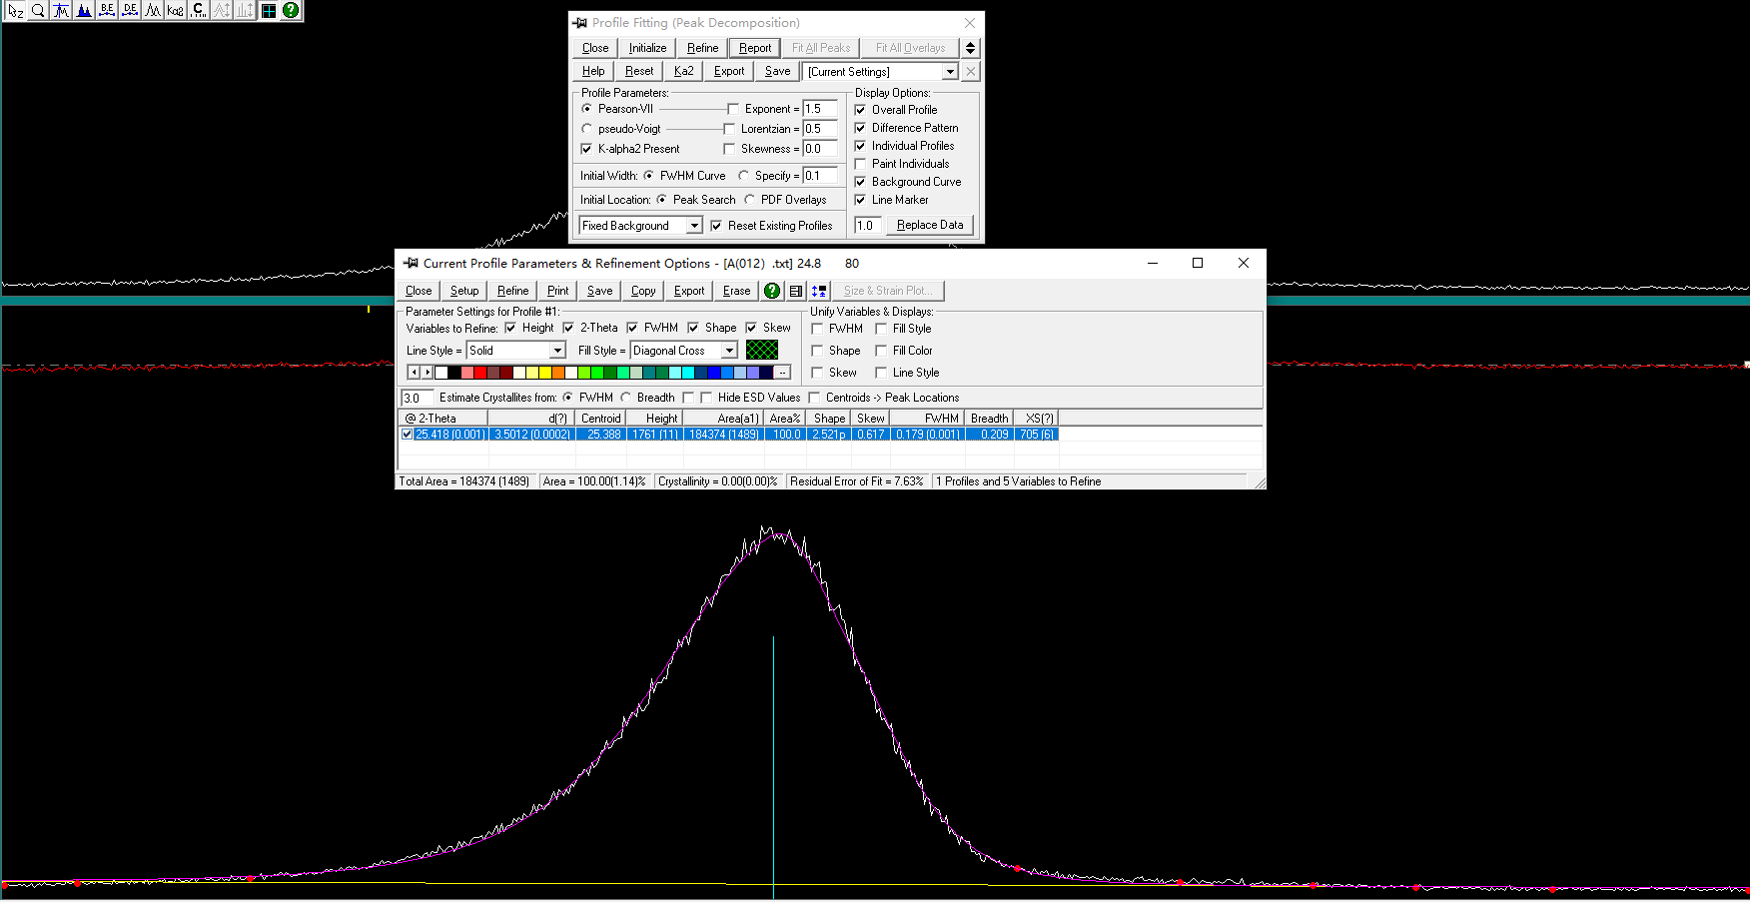Select the peak cursor line tool icon
Screen dimensions: 1750x902
pos(61,10)
